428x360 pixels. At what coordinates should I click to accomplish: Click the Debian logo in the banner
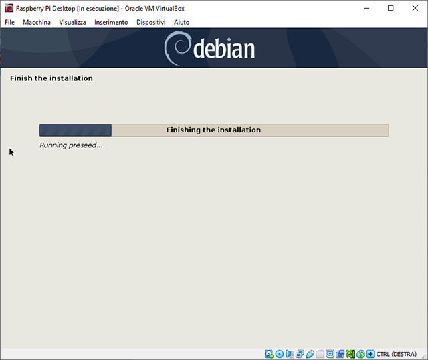pos(209,48)
